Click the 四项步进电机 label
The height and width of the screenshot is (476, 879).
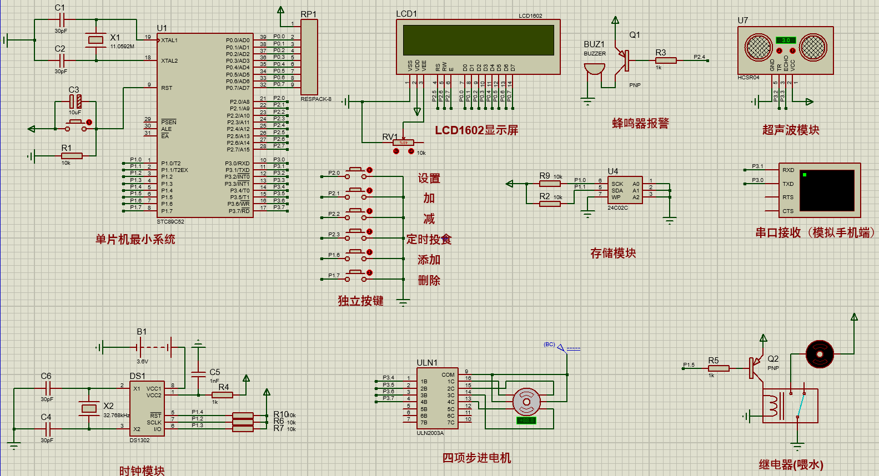pyautogui.click(x=476, y=458)
